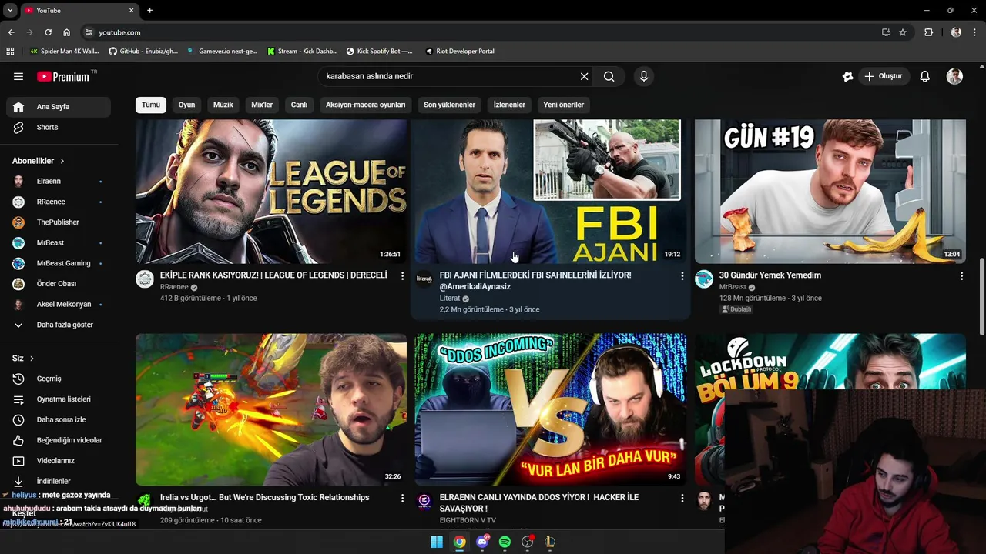Click the magnifier search button

click(609, 76)
